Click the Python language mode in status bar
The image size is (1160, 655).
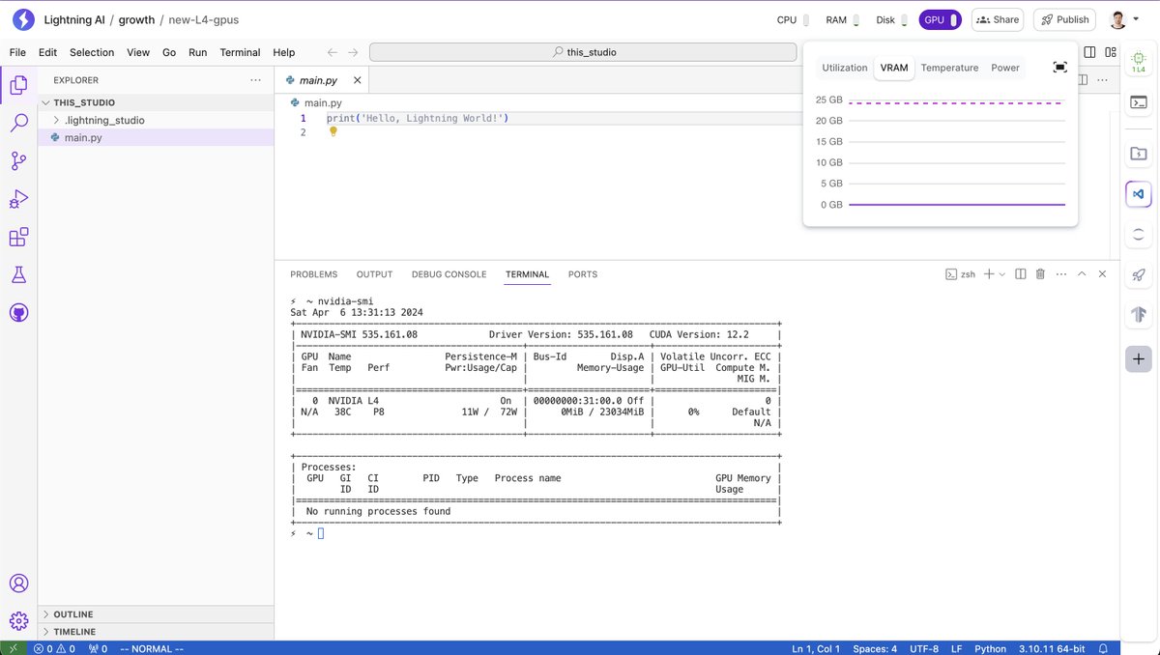coord(990,648)
